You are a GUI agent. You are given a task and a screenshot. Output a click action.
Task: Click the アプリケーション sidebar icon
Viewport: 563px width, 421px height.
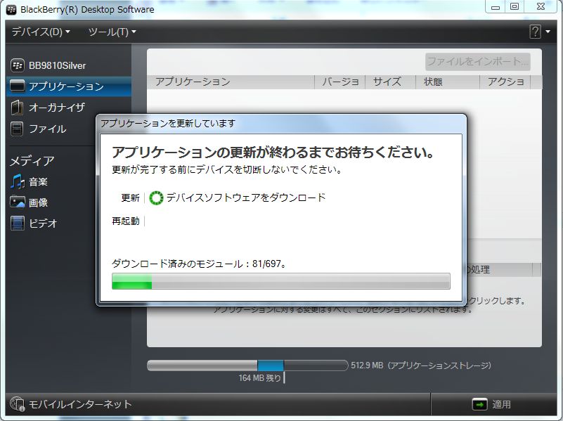(18, 86)
